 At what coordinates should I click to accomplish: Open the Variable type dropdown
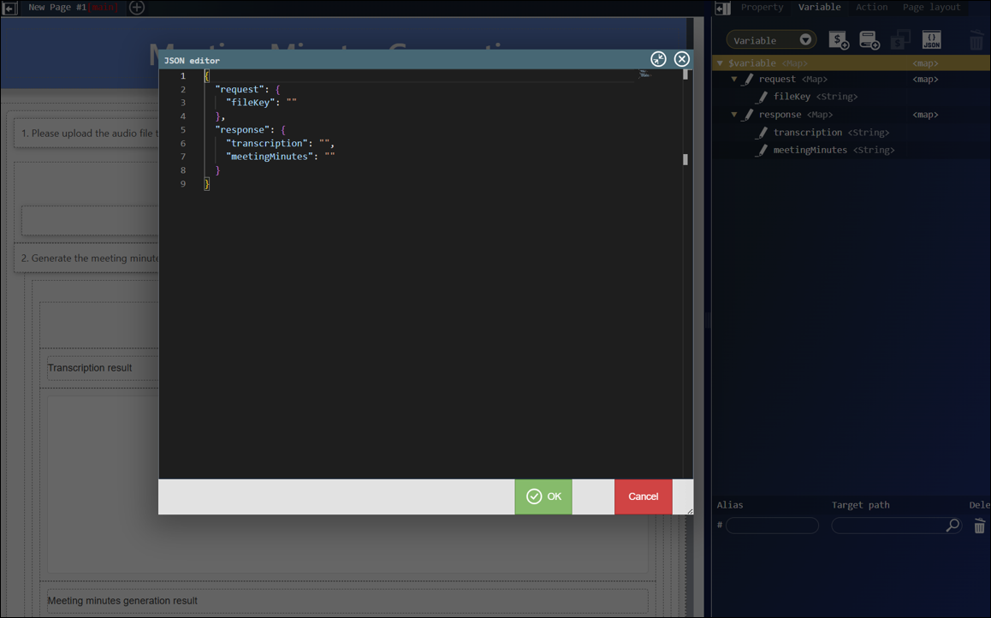click(x=771, y=40)
